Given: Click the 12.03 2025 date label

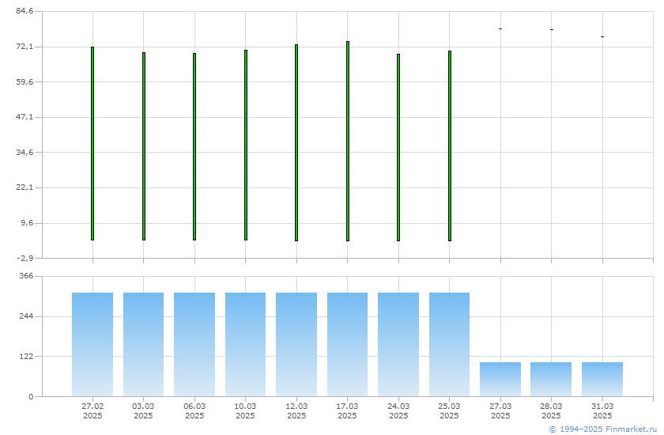Looking at the screenshot, I should tap(296, 410).
